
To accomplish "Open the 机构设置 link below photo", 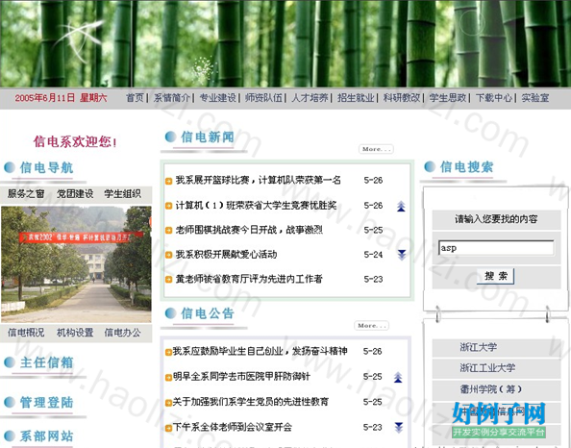I will (75, 333).
